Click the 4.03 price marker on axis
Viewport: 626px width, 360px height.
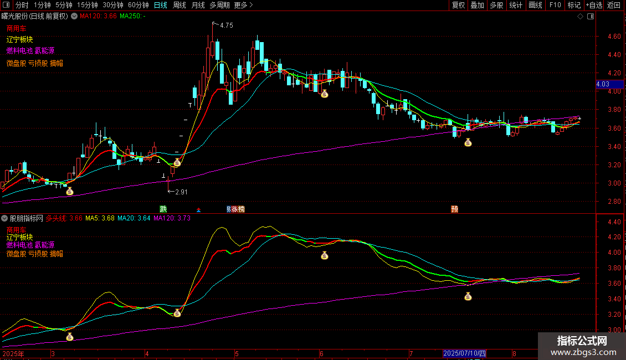(609, 84)
